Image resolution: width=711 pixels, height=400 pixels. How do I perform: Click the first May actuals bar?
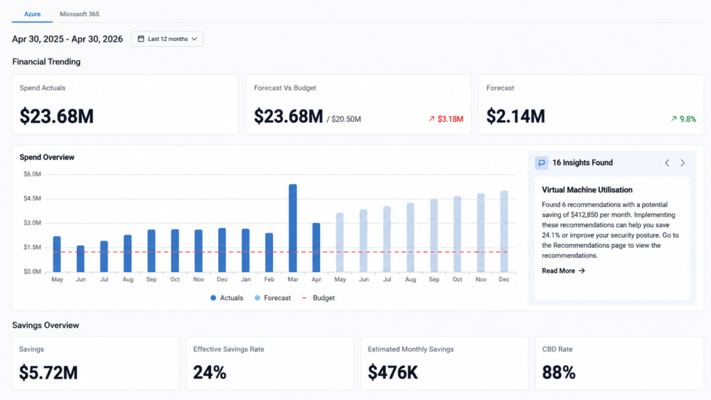(x=57, y=254)
